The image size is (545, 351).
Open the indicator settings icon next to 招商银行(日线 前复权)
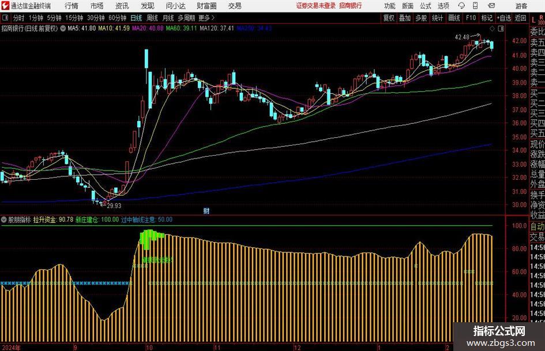pyautogui.click(x=63, y=28)
